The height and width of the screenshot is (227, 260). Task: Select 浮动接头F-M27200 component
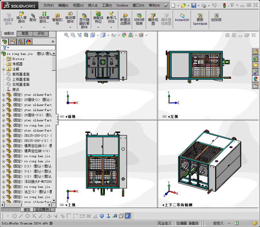click(38, 182)
